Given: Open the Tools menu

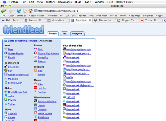Looking at the screenshot, I should (x=88, y=2).
